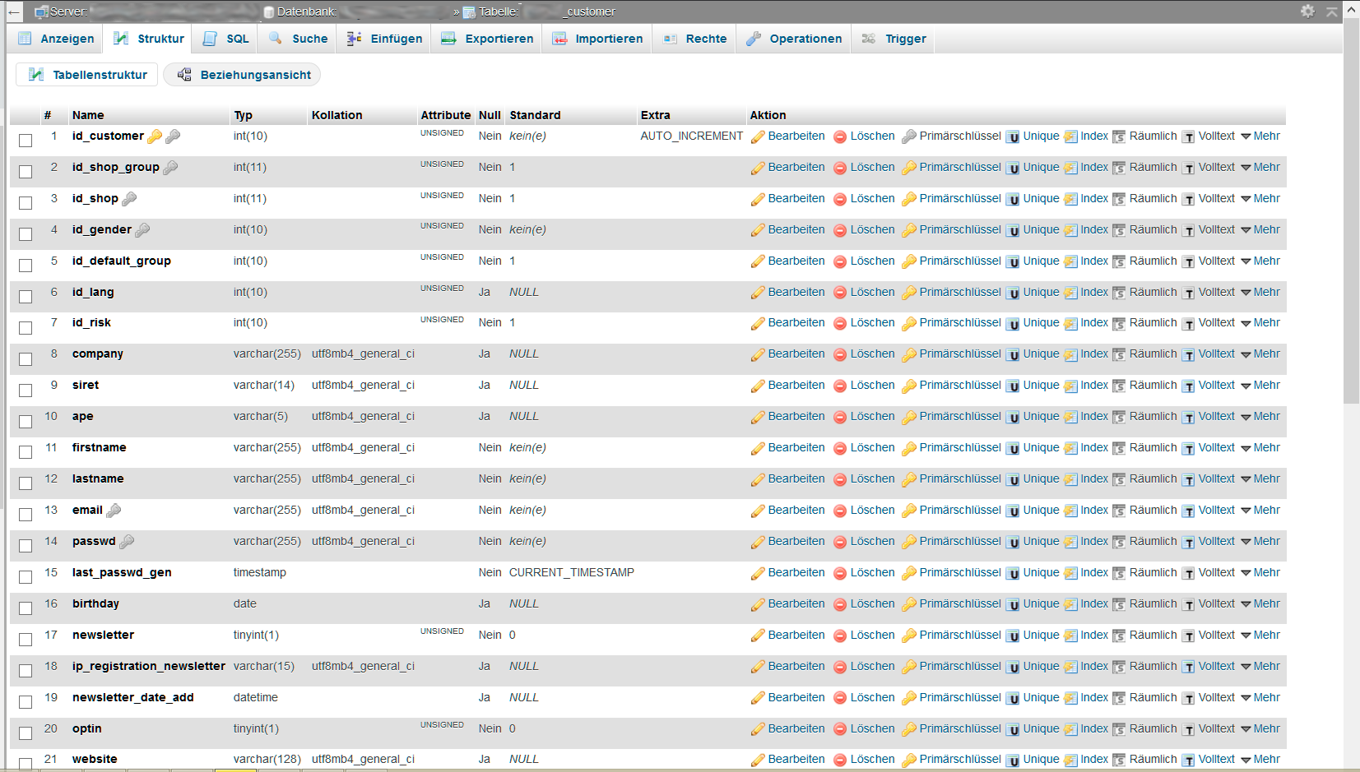1360x772 pixels.
Task: Expand Mehr dropdown for id_customer row
Action: [1260, 136]
